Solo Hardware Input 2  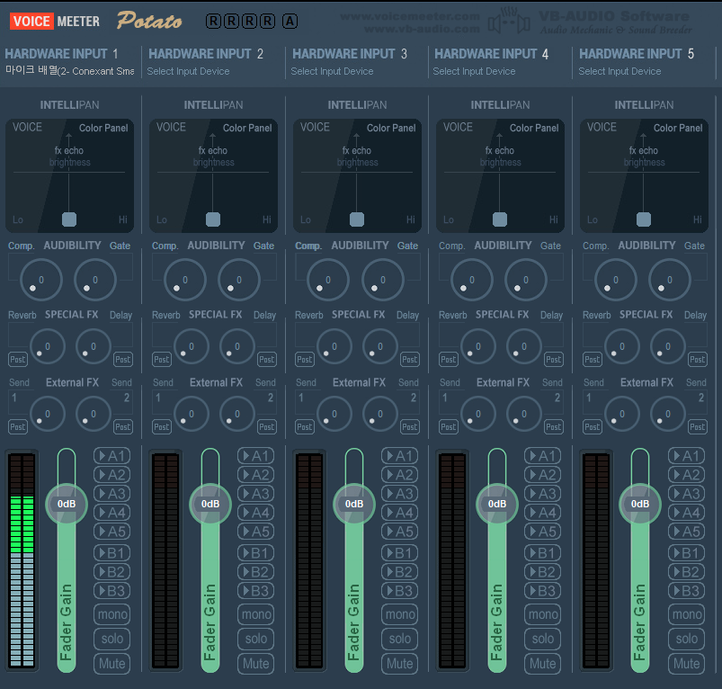tap(255, 639)
